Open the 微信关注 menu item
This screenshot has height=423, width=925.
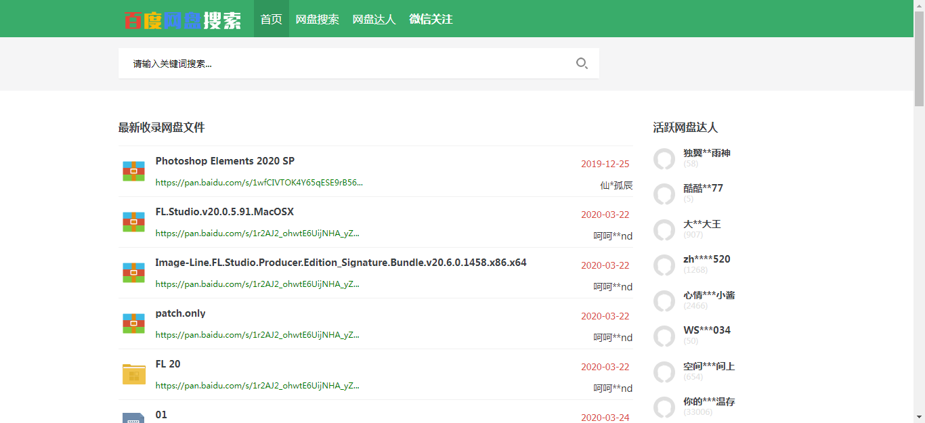tap(431, 19)
